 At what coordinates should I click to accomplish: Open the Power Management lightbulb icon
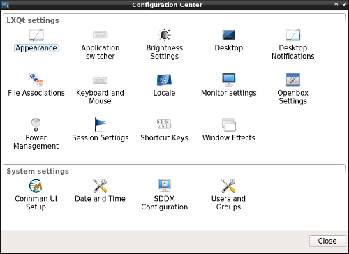36,125
